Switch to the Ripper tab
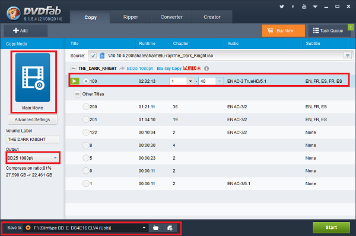 pyautogui.click(x=131, y=17)
